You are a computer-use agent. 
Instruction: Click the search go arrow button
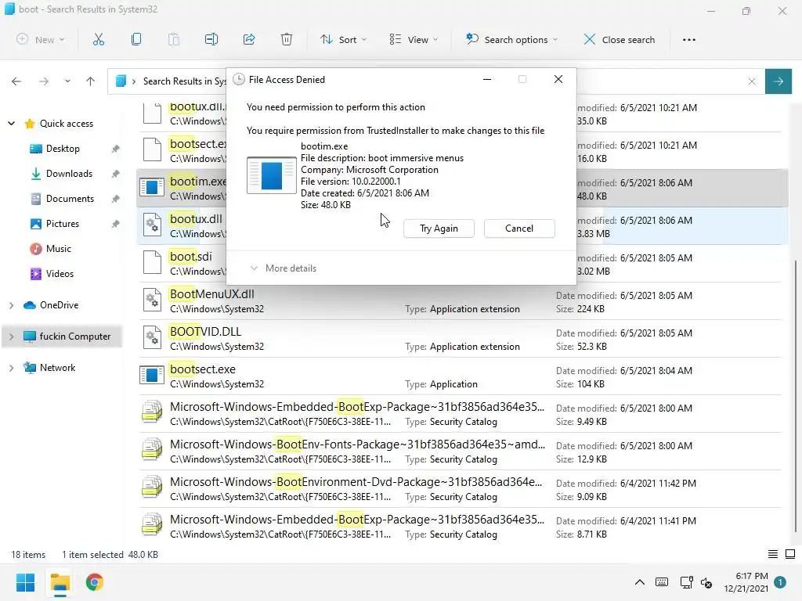(778, 81)
